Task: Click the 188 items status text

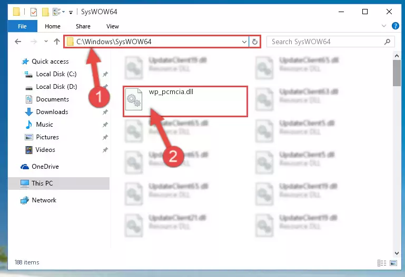Action: (x=27, y=262)
